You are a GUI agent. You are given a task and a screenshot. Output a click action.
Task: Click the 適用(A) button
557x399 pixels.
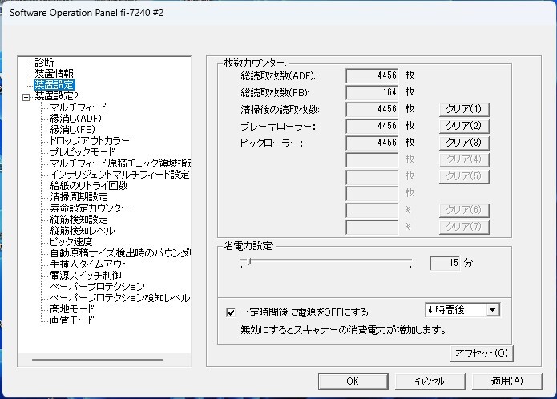[x=507, y=381]
